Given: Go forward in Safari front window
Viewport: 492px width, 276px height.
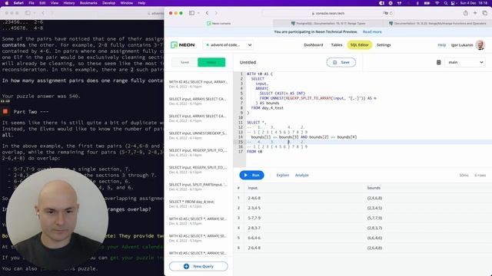Looking at the screenshot, I should pyautogui.click(x=216, y=13).
